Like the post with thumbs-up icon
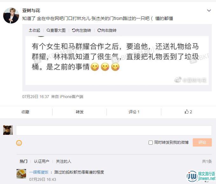The image size is (216, 184). point(188,112)
